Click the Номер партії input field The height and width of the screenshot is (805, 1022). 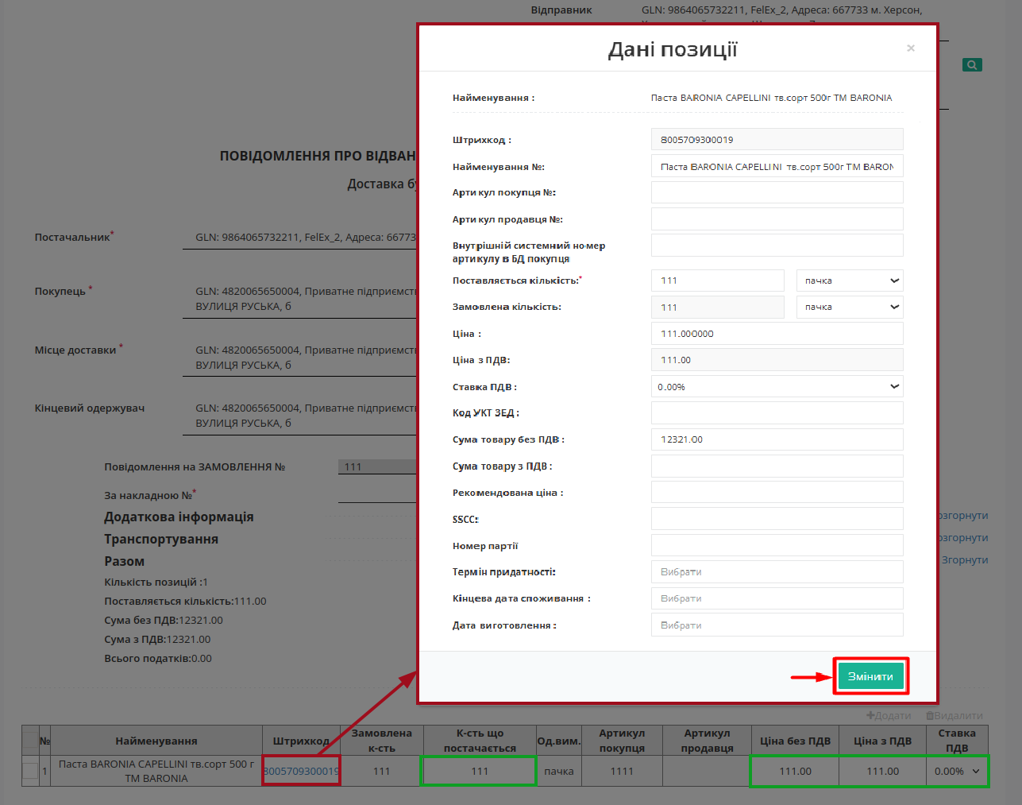coord(777,546)
